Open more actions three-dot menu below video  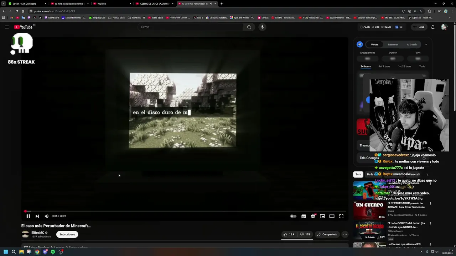tap(345, 234)
